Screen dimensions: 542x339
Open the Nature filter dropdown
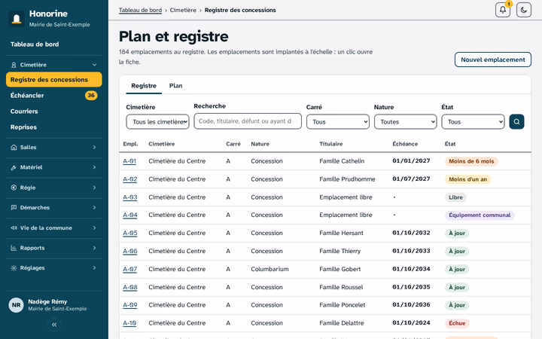pyautogui.click(x=406, y=122)
